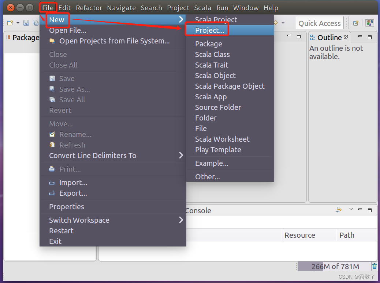Click the Rename menu item icon
380x283 pixels.
coord(52,134)
